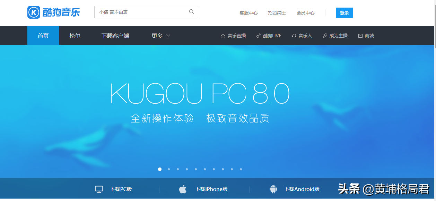
Task: Click the star icon beside 音乐直播
Action: click(223, 36)
